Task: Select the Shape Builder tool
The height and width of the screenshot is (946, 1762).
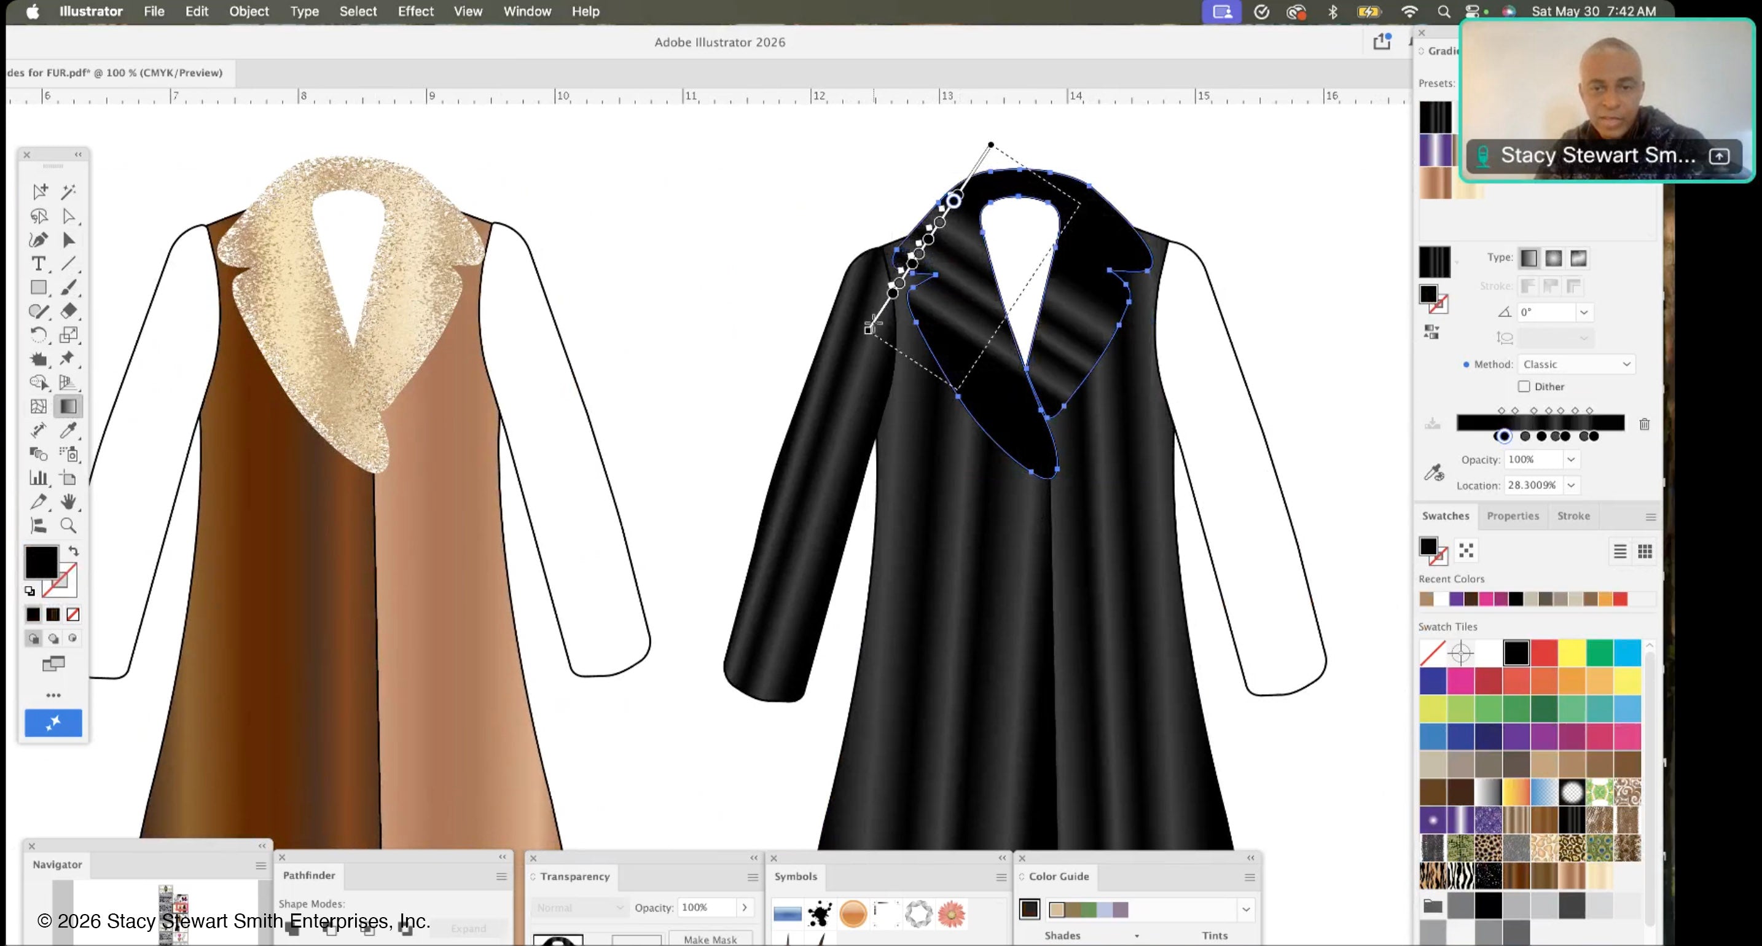Action: 39,382
